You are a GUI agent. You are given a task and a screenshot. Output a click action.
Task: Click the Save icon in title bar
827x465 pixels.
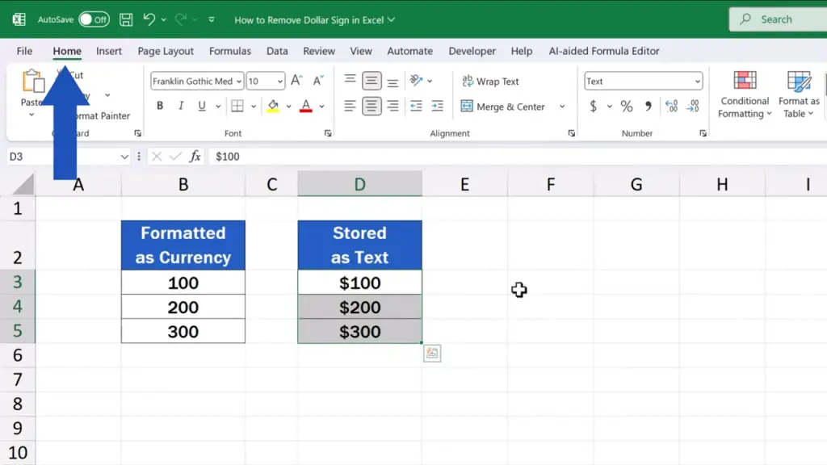click(126, 19)
